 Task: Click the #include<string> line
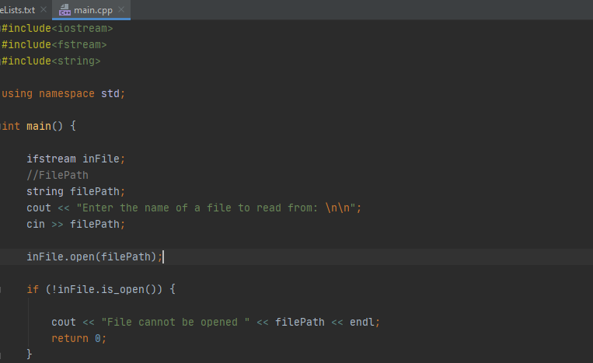tap(51, 61)
